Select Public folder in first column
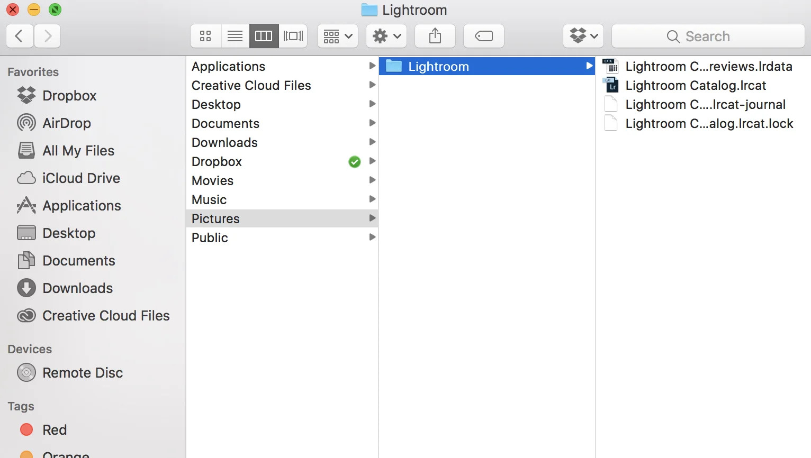811x458 pixels. tap(282, 237)
